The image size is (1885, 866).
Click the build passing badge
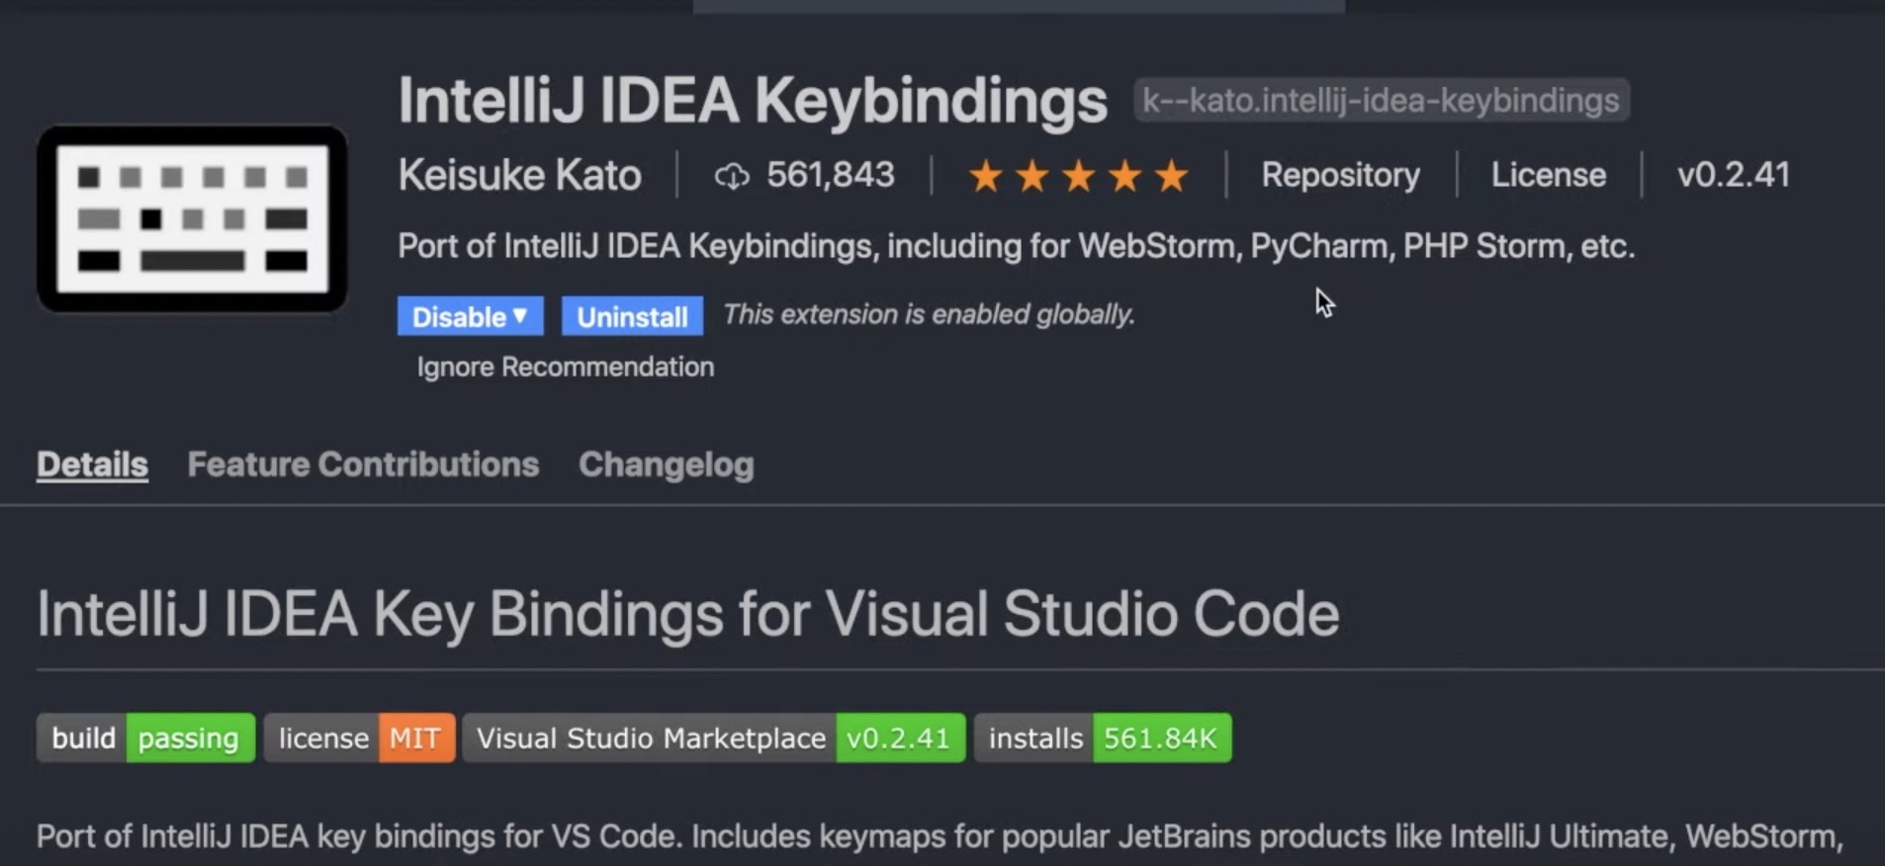[x=145, y=737]
